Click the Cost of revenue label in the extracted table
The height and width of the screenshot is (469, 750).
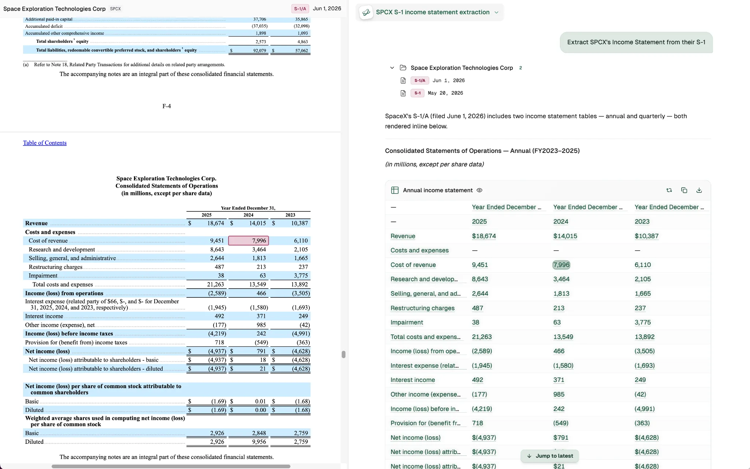tap(413, 265)
